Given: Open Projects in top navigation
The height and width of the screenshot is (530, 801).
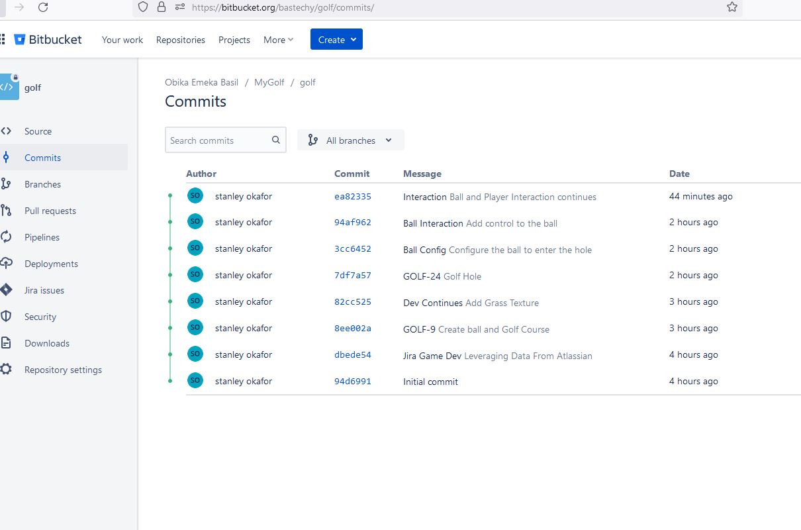Looking at the screenshot, I should 234,40.
